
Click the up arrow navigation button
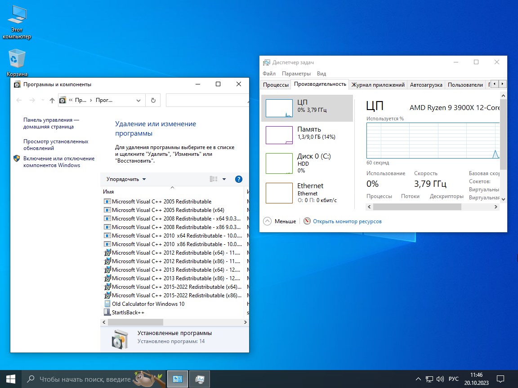click(x=52, y=101)
